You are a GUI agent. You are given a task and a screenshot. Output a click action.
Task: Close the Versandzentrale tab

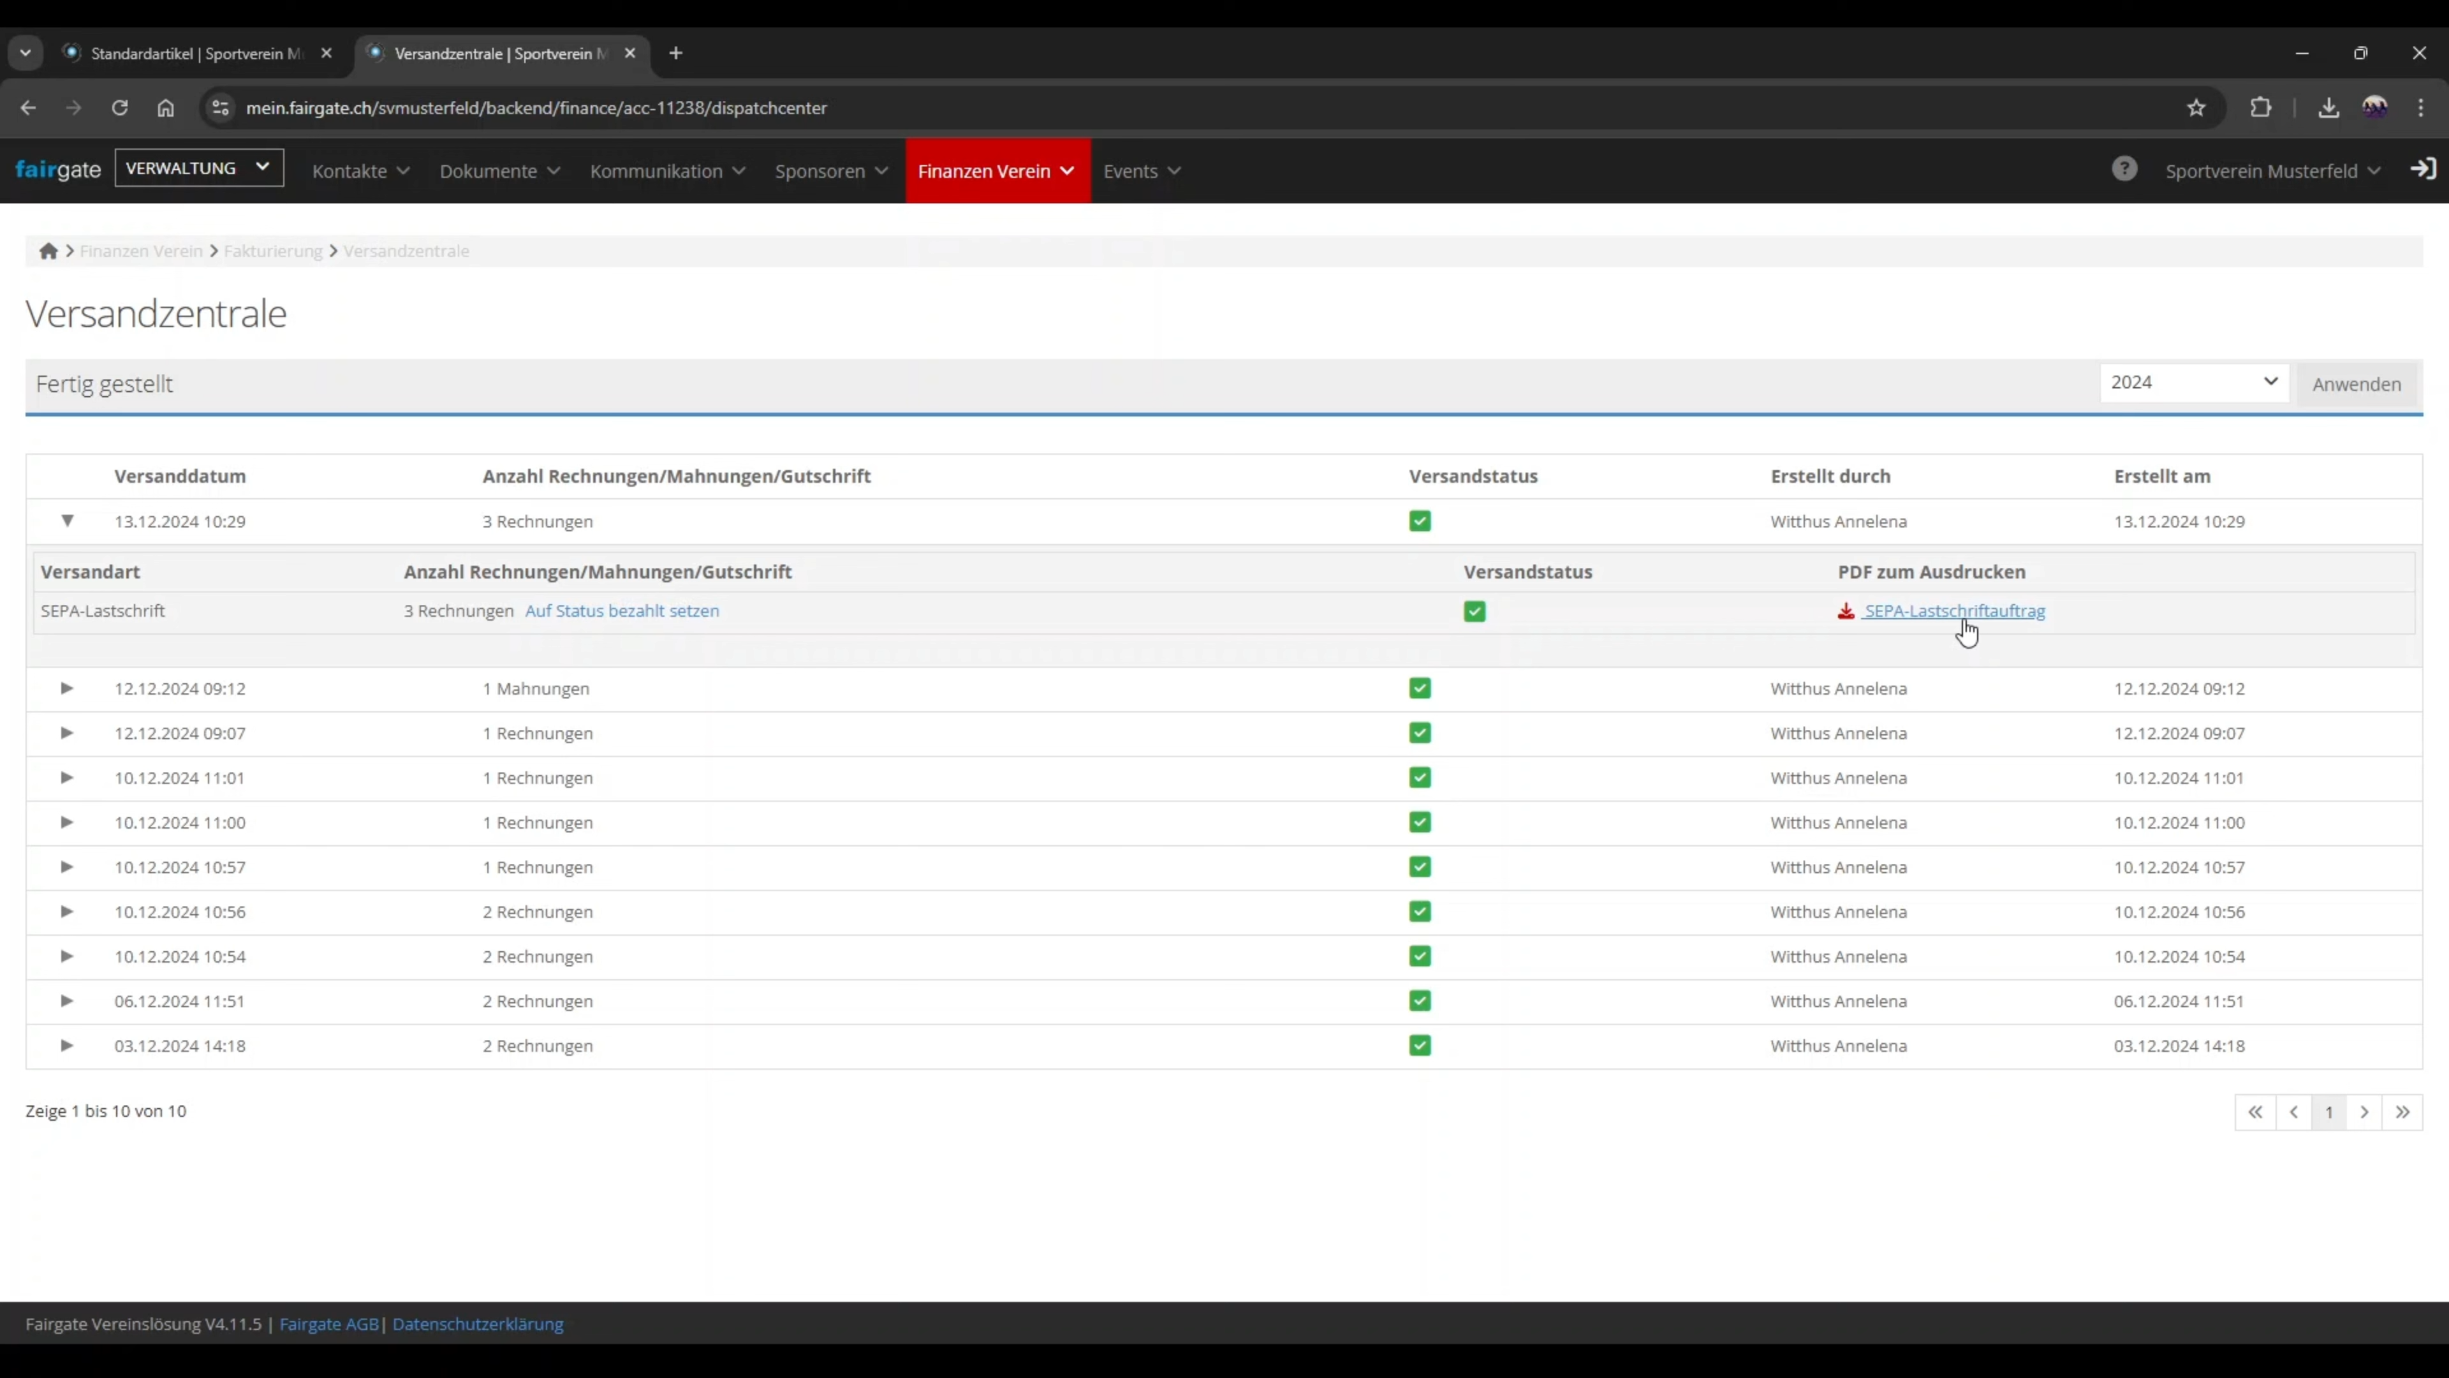tap(629, 53)
